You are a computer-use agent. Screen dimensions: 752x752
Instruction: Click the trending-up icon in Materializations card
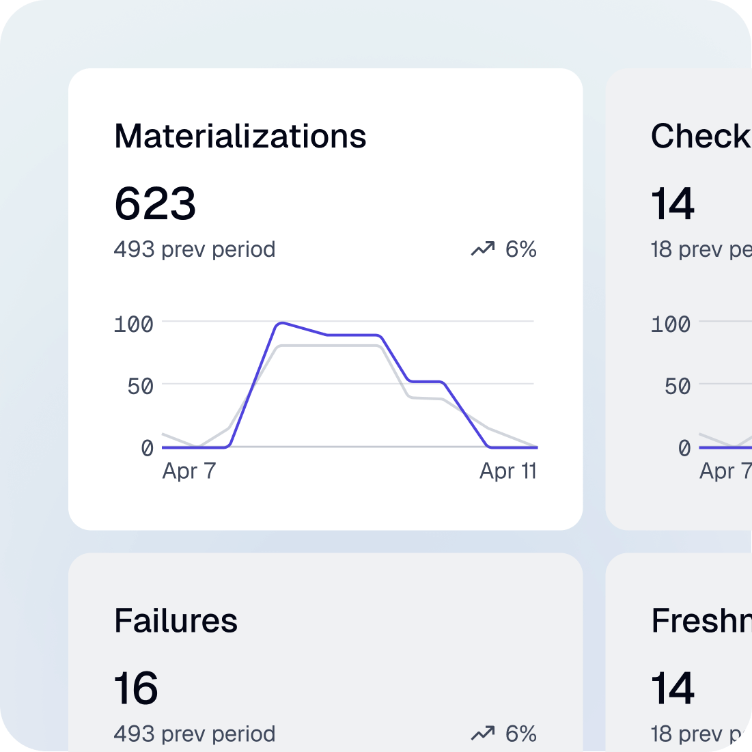482,249
